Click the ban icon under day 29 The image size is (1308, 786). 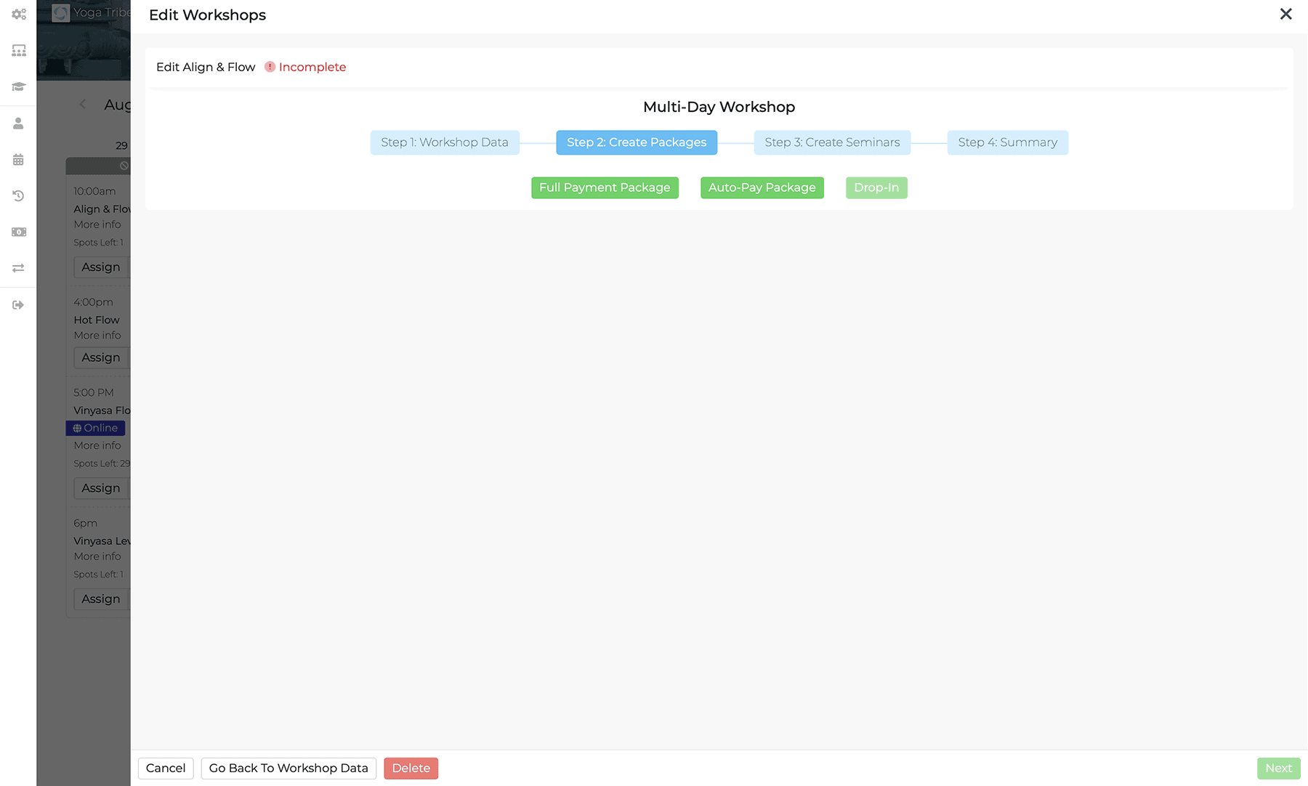coord(124,166)
